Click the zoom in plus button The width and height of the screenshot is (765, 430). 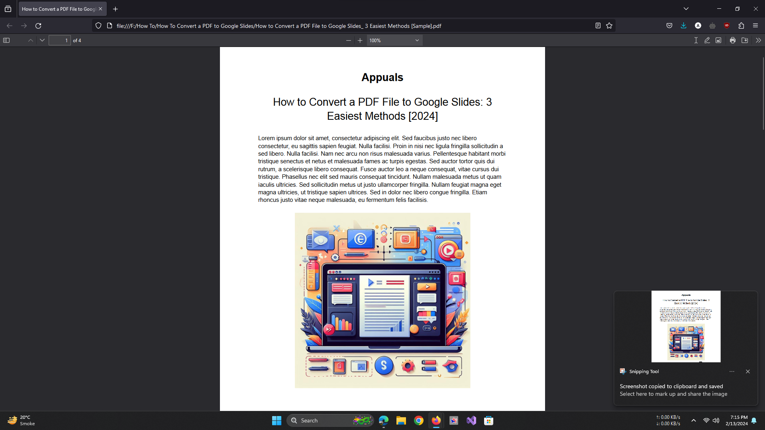coord(360,40)
